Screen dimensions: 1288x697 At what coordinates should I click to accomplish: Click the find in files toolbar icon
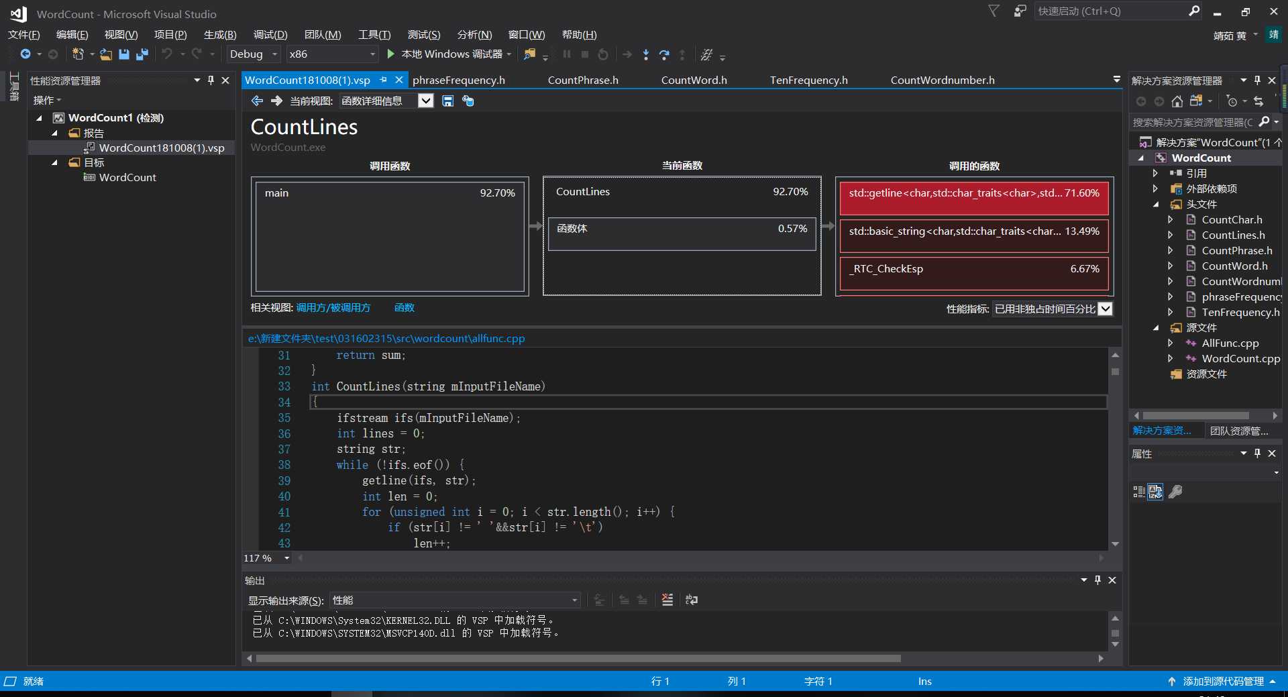pyautogui.click(x=530, y=54)
